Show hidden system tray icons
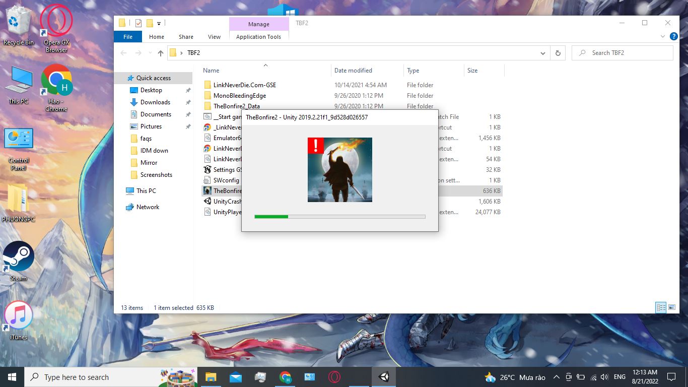The width and height of the screenshot is (688, 387). (556, 377)
